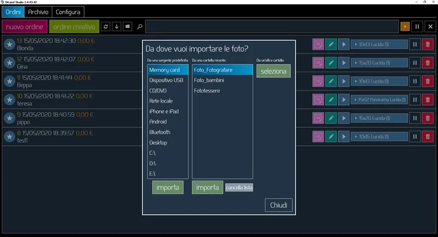This screenshot has width=438, height=237.
Task: Click pink note icon in first 15x20 Lucida row
Action: 318,63
